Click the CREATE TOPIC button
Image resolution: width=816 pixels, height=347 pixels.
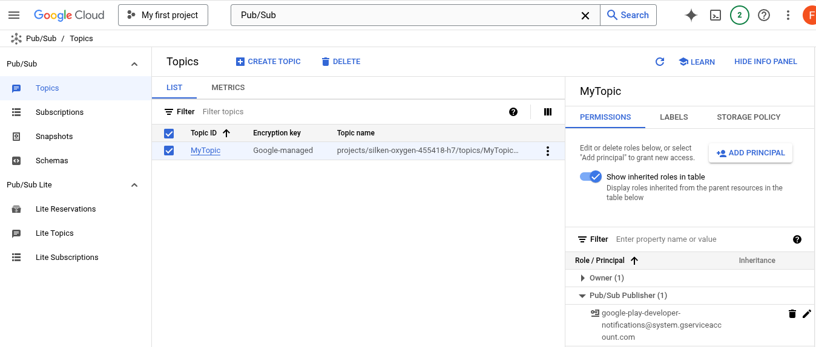click(268, 62)
